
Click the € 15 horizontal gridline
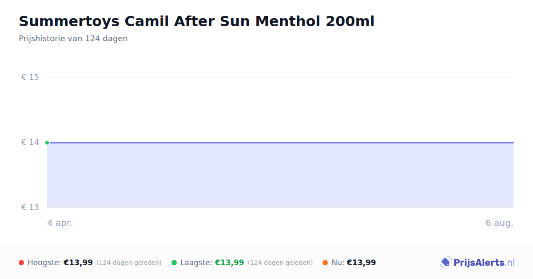pos(280,77)
